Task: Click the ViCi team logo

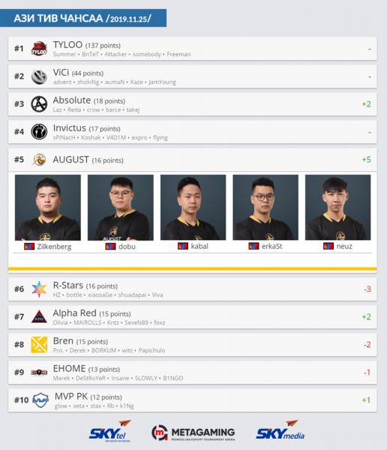Action: pyautogui.click(x=39, y=76)
